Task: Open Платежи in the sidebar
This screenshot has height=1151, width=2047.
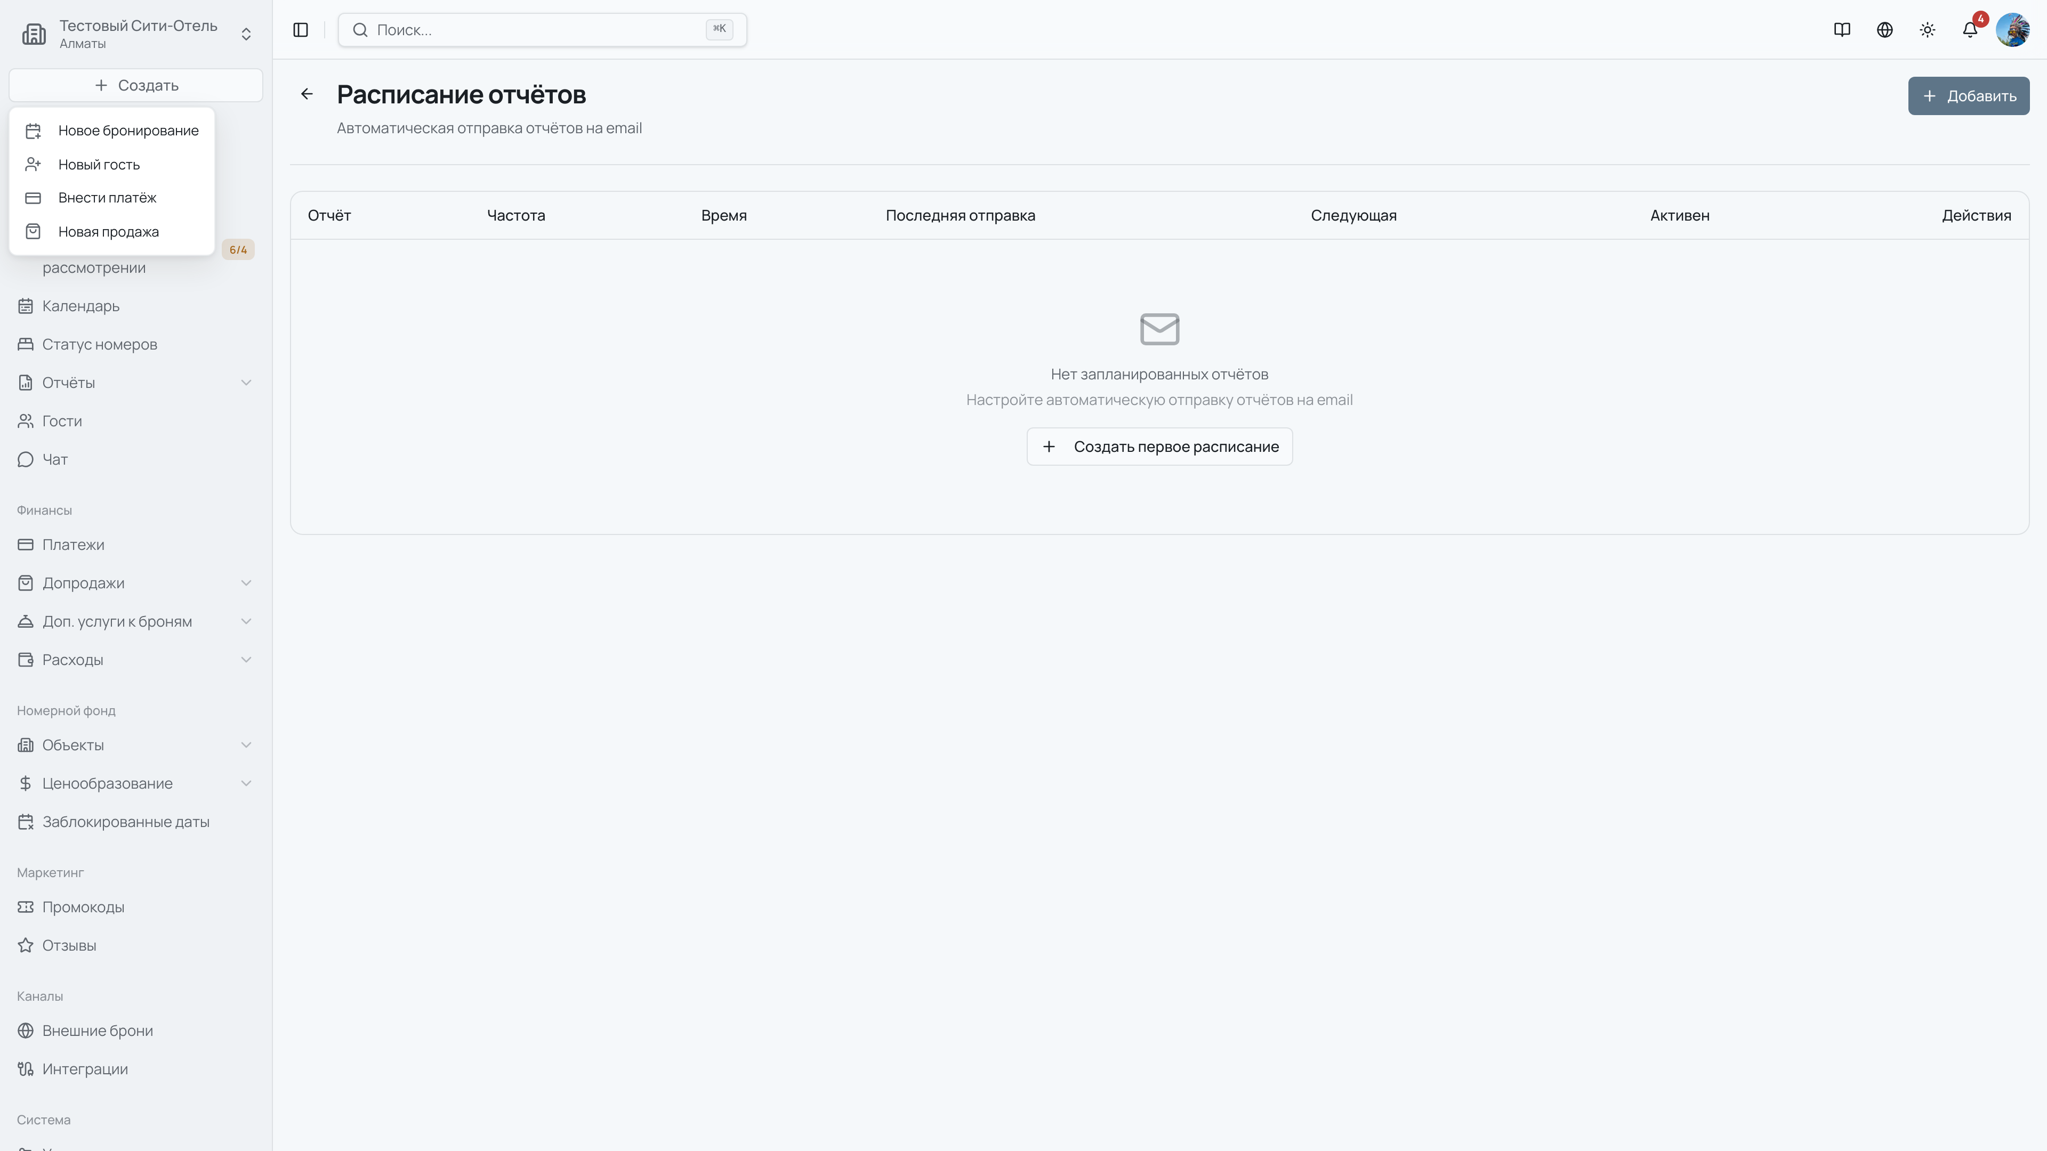Action: point(136,545)
